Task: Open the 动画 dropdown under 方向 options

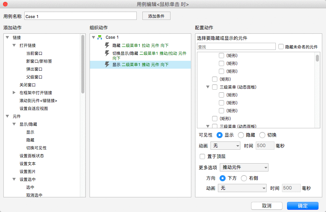Action: pyautogui.click(x=242, y=188)
